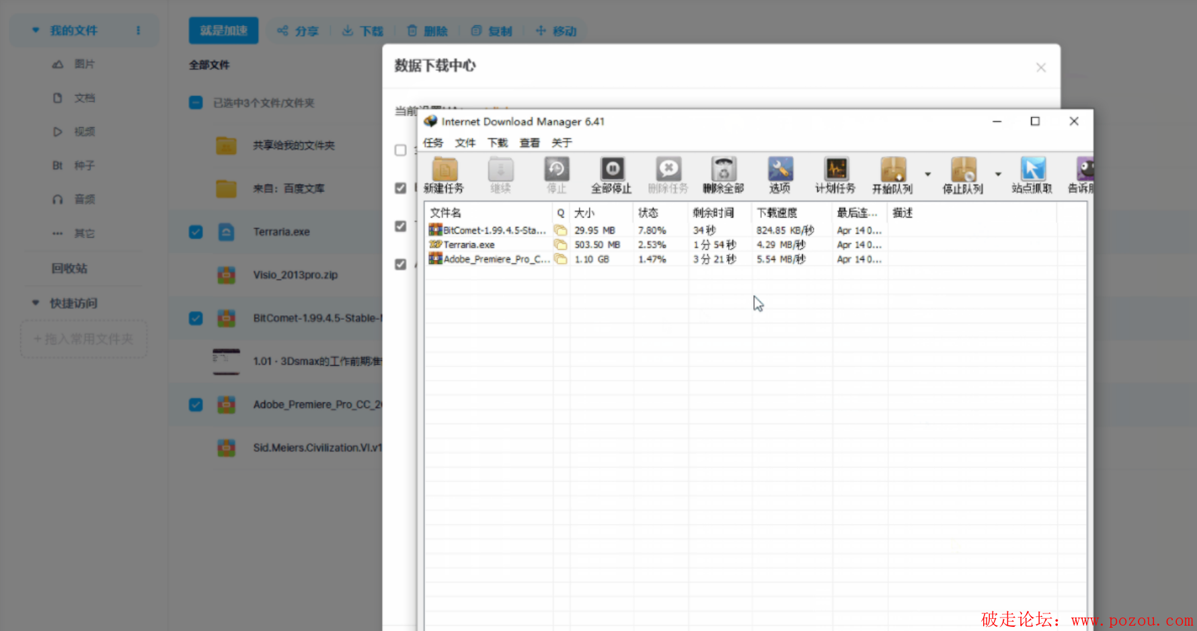Image resolution: width=1197 pixels, height=631 pixels.
Task: Click the 移动 move button
Action: [556, 31]
